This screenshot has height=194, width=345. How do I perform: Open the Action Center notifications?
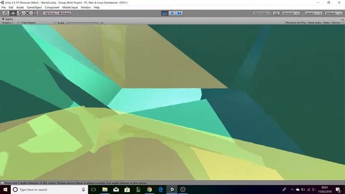(x=338, y=189)
